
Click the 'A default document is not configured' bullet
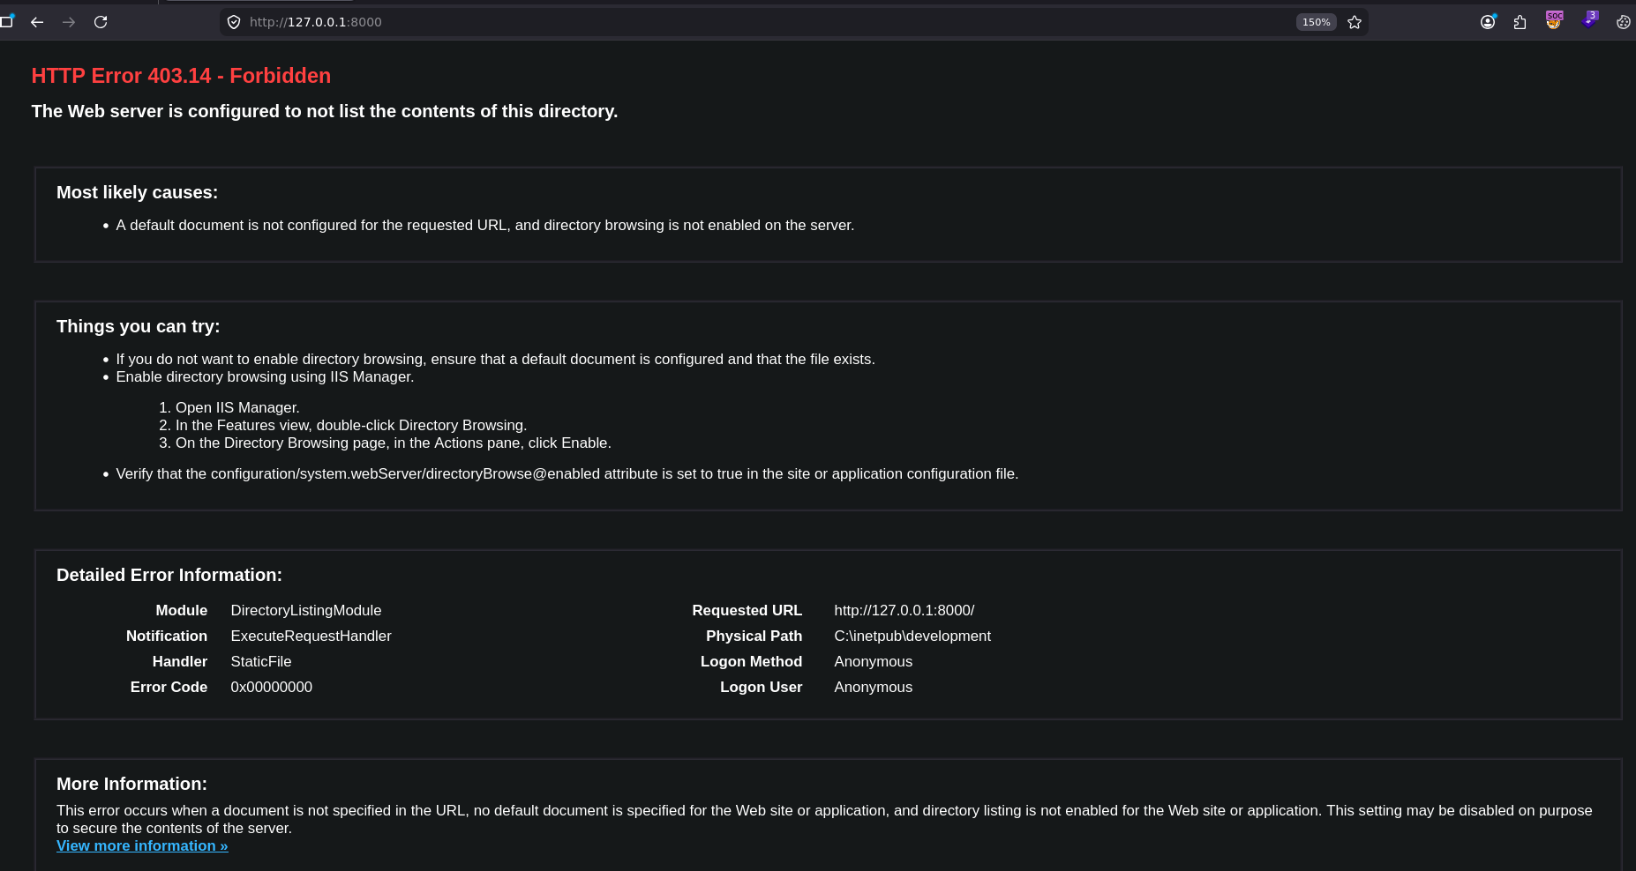485,225
